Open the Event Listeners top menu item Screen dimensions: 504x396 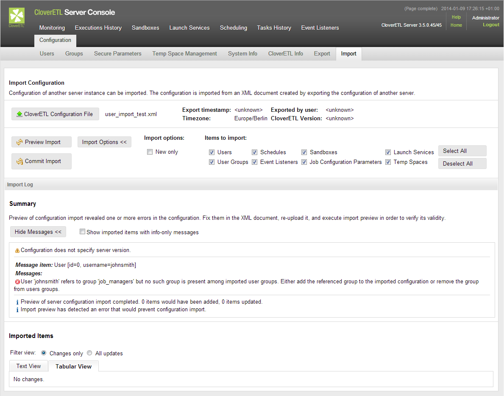coord(320,28)
